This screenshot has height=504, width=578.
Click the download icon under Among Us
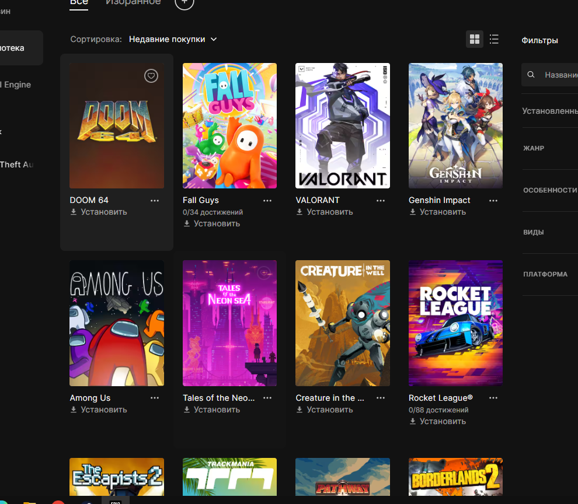(74, 409)
